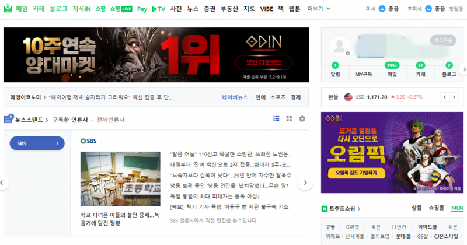Expand the 더보기 services dropdown
Screen dimensions: 467x245
coord(318,9)
